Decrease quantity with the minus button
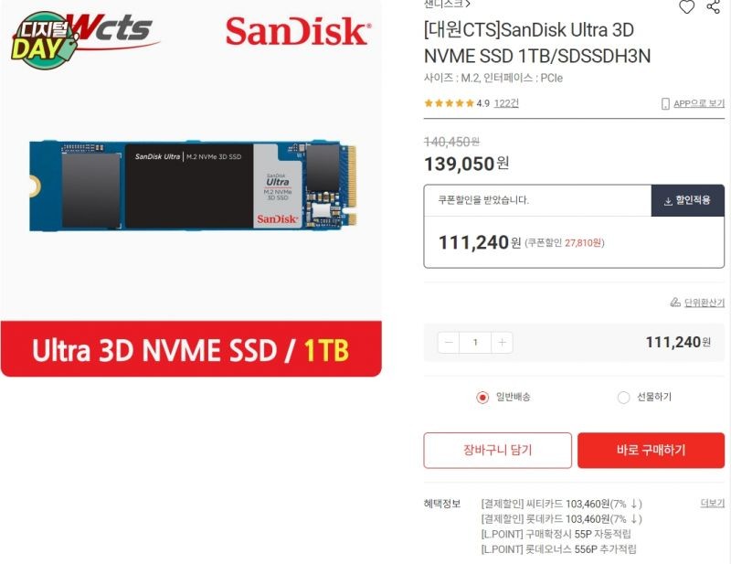This screenshot has height=564, width=731. click(x=449, y=343)
